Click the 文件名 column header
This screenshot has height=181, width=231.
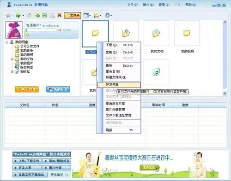point(24,105)
